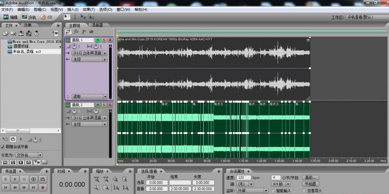The width and height of the screenshot is (389, 194).
Task: Show the sends controls icon
Action: (84, 32)
